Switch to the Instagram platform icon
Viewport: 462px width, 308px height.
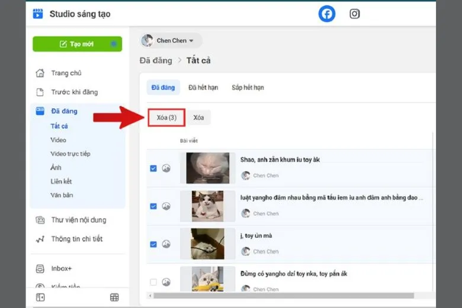click(354, 14)
